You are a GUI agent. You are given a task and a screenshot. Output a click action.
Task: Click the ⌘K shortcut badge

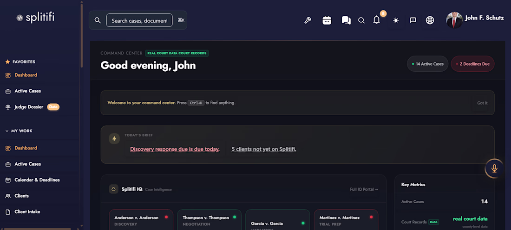[181, 20]
